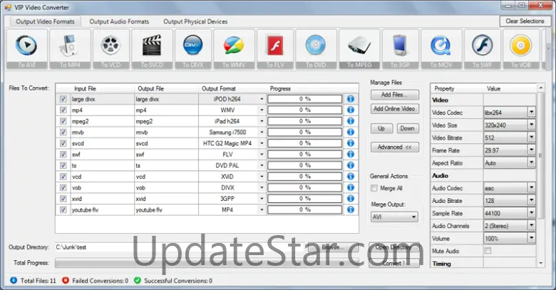Uncheck the large divx file checkbox
This screenshot has height=290, width=556.
[63, 99]
